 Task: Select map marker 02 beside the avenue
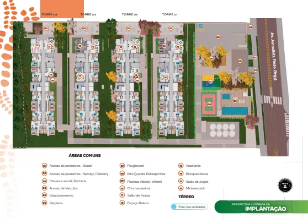pos(255,58)
